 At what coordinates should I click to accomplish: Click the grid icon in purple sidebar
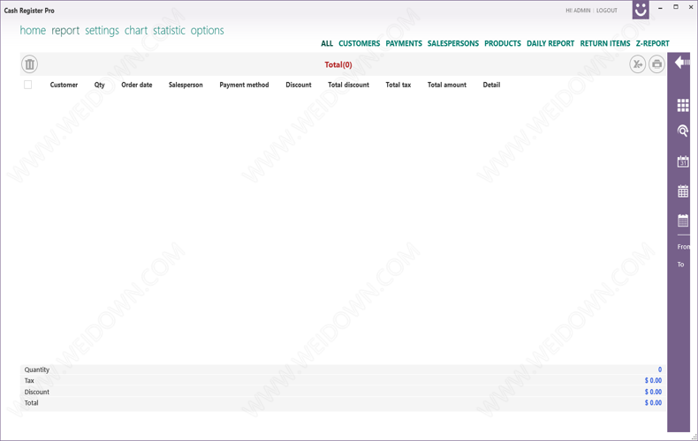click(683, 105)
